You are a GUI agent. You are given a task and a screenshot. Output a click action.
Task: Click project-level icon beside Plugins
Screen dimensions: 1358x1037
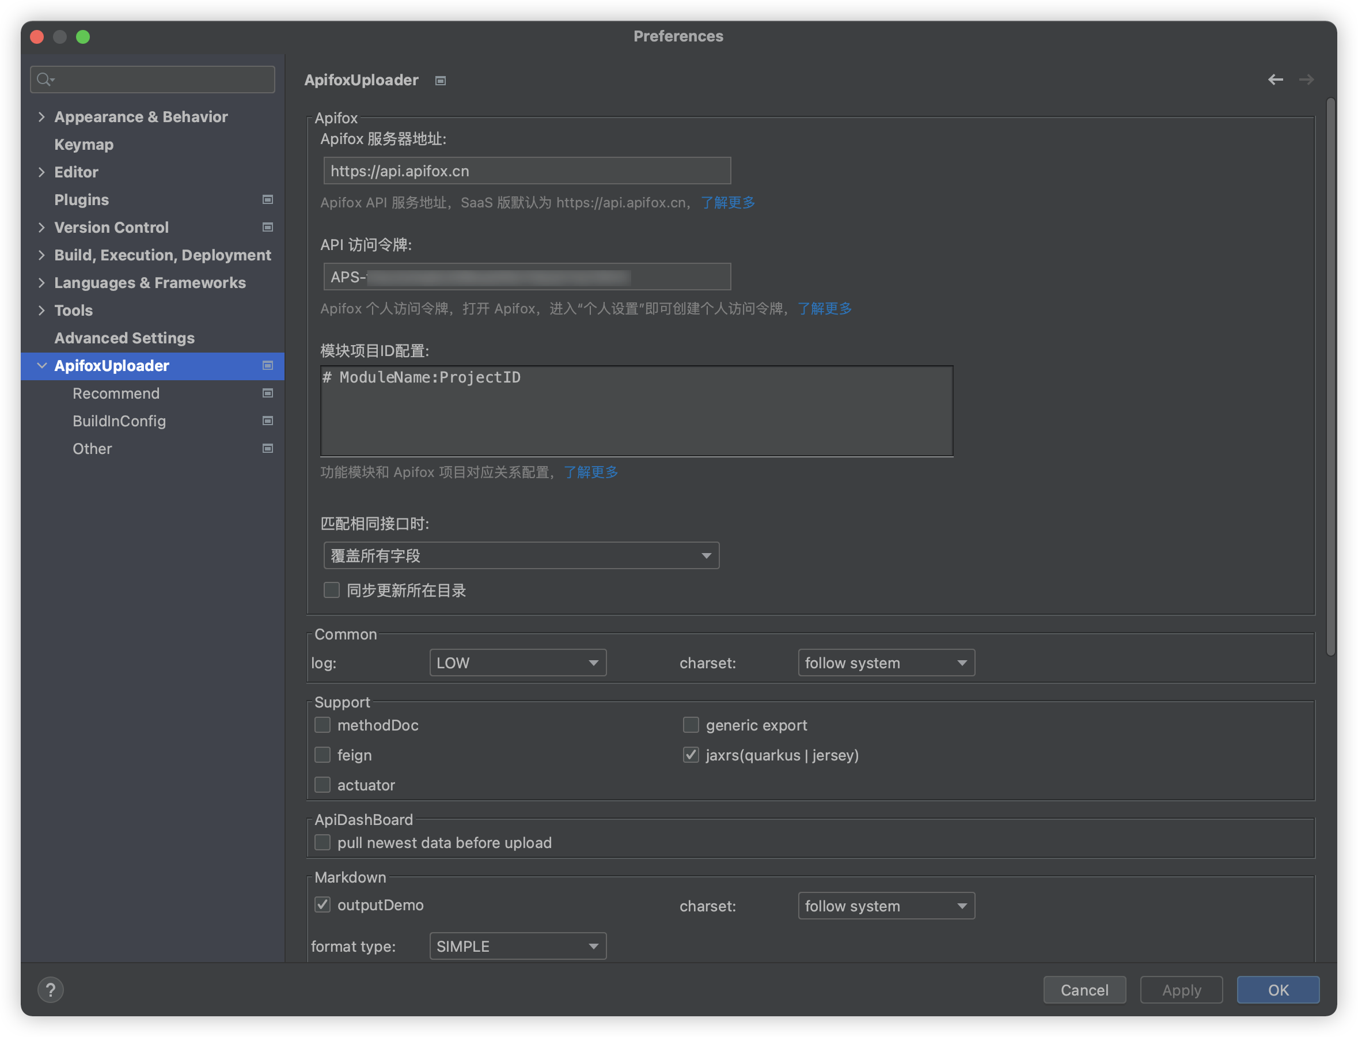[268, 199]
